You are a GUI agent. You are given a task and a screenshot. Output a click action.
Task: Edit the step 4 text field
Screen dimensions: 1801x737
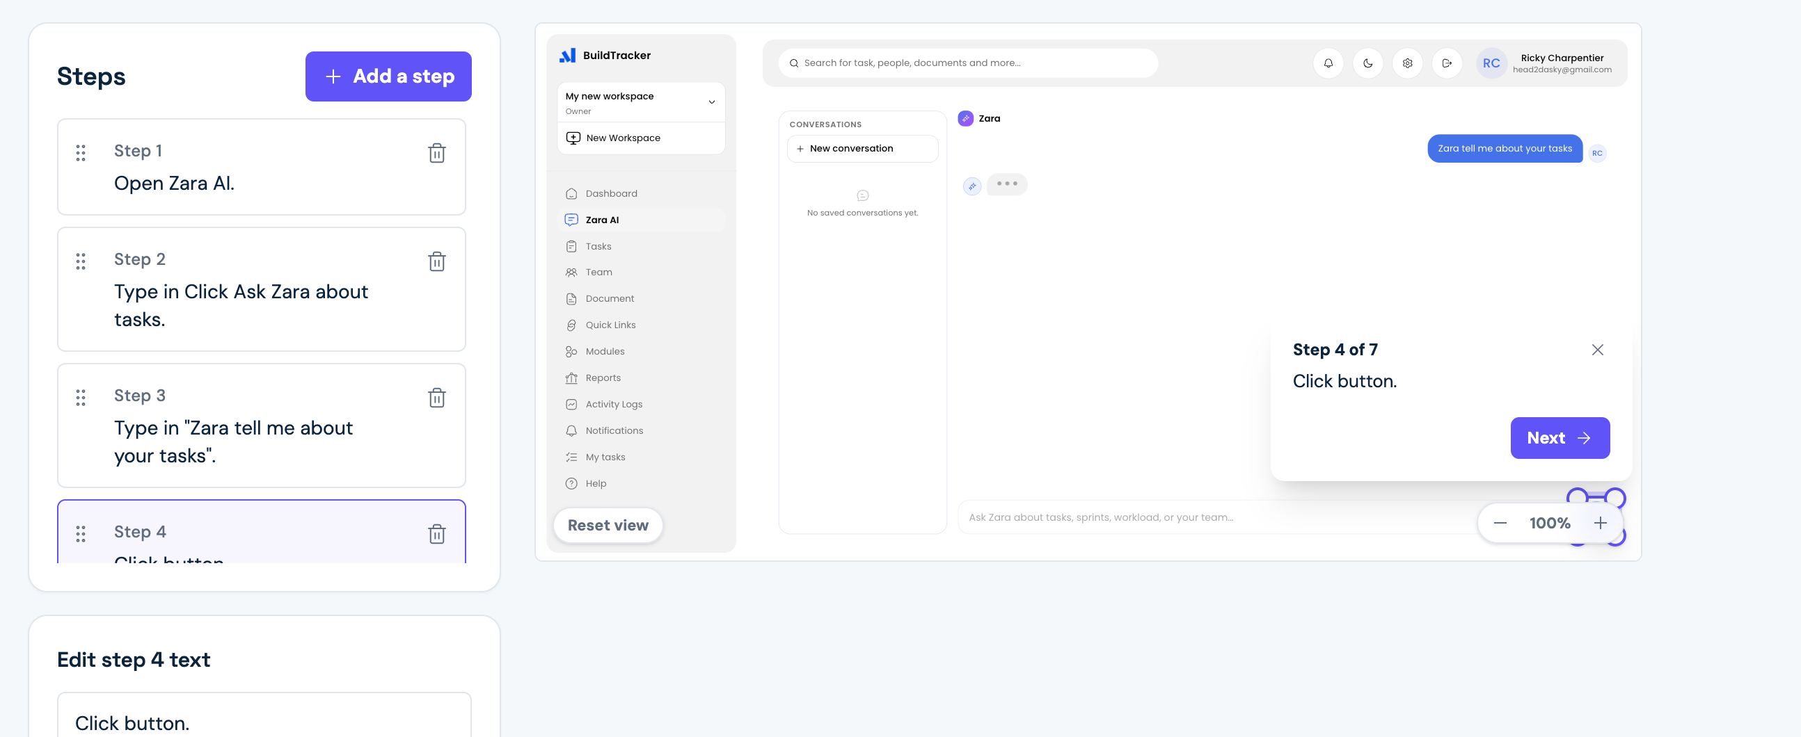(264, 715)
